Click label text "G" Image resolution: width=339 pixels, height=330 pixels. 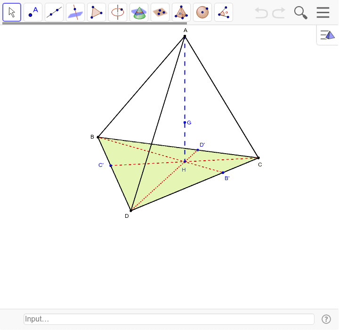(x=189, y=123)
